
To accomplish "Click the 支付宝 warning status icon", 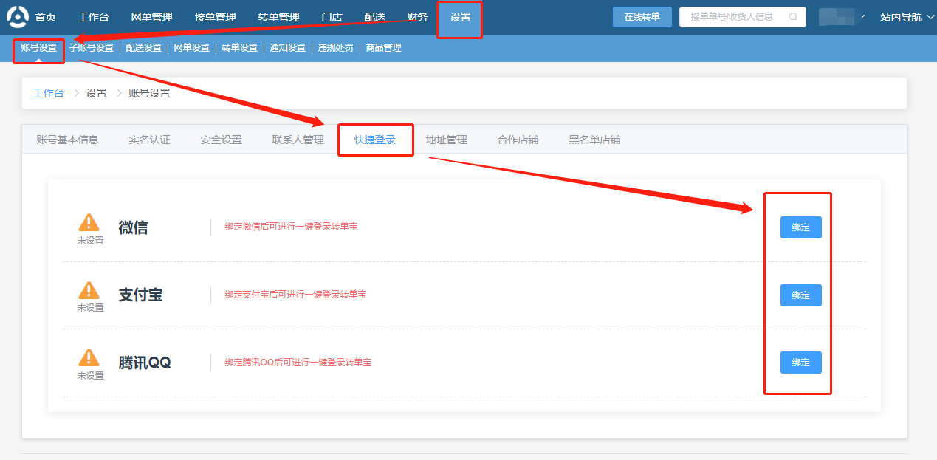I will click(x=89, y=289).
